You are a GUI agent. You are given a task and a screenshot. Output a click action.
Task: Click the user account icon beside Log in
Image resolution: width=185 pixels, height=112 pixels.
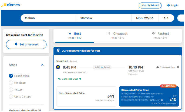coord(169,5)
